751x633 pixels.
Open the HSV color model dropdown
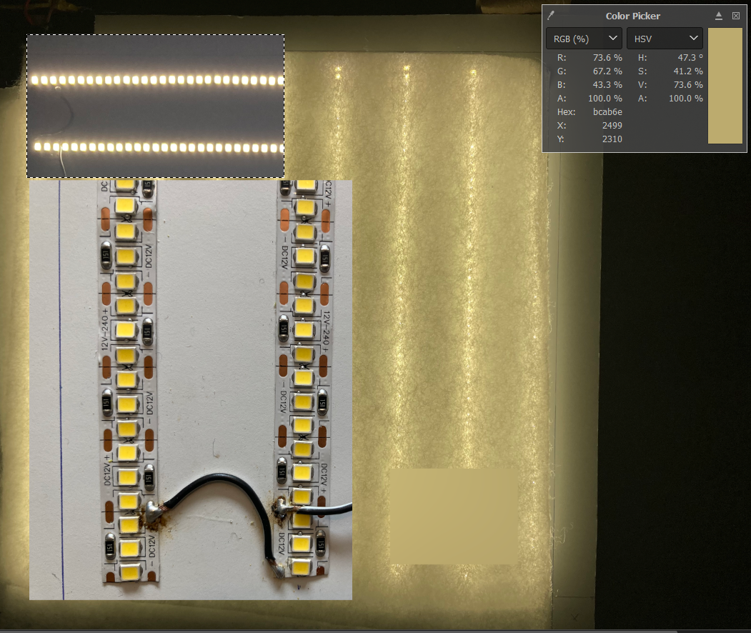click(x=665, y=39)
